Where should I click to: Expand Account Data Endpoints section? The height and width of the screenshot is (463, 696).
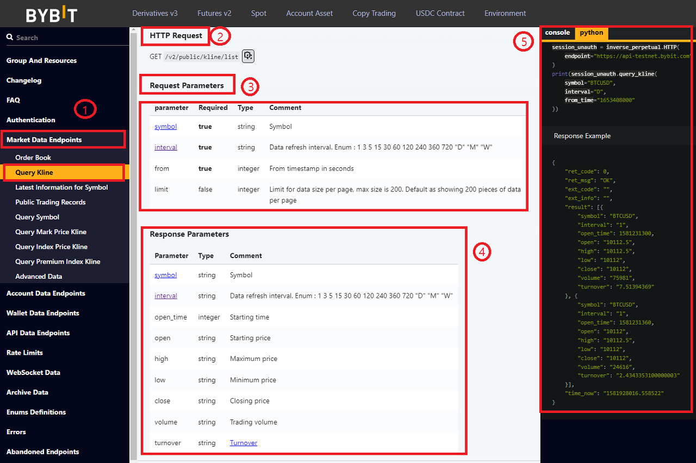click(x=46, y=293)
